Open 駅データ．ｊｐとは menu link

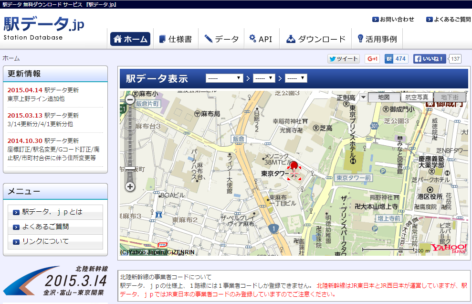click(x=55, y=212)
